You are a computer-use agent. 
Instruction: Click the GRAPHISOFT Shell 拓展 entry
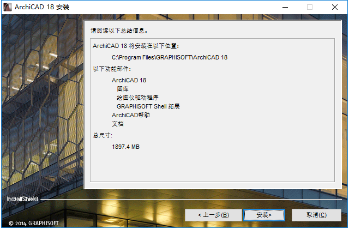pyautogui.click(x=148, y=106)
